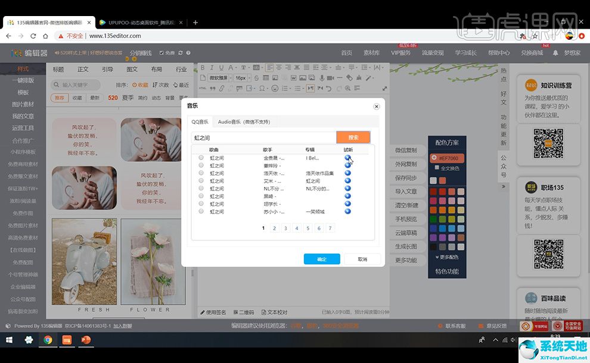Click the insert image icon in the toolbar

coord(275,77)
